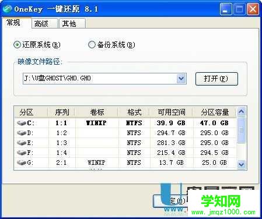Click free space value 39.9 GB
The width and height of the screenshot is (262, 219).
click(171, 123)
